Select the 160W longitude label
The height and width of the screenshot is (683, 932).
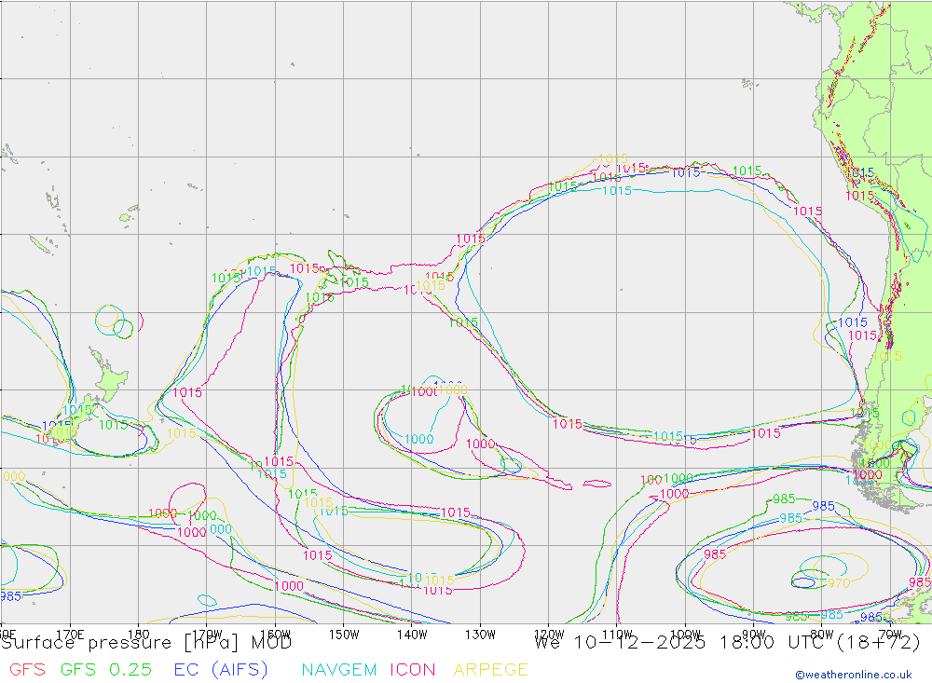tap(275, 635)
